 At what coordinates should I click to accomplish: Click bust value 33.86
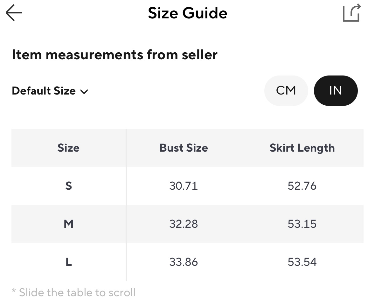click(184, 262)
